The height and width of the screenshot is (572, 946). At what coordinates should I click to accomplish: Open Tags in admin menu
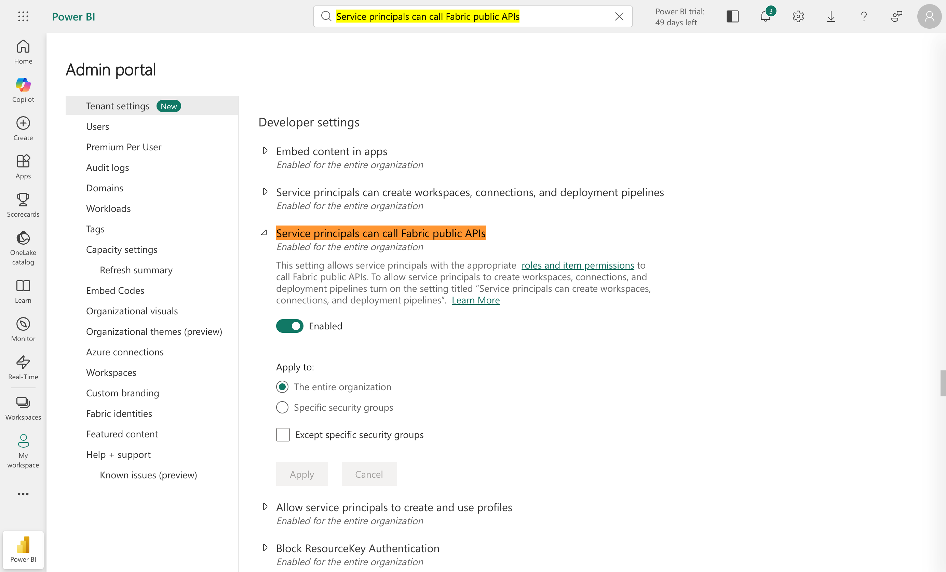(95, 229)
